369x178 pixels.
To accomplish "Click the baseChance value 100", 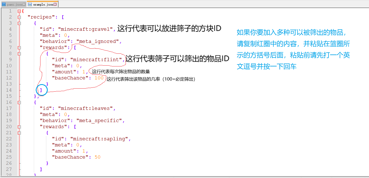I will (x=99, y=78).
